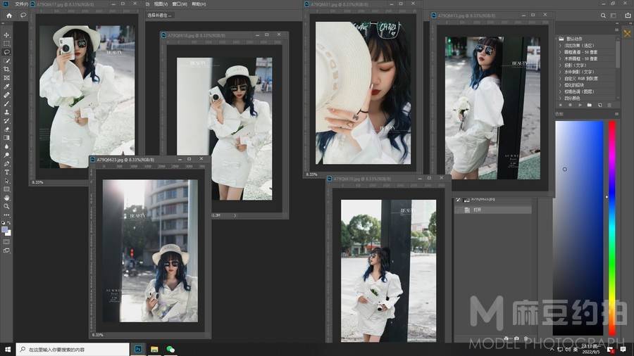
Task: Select the Zoom magnifier tool
Action: point(6,206)
